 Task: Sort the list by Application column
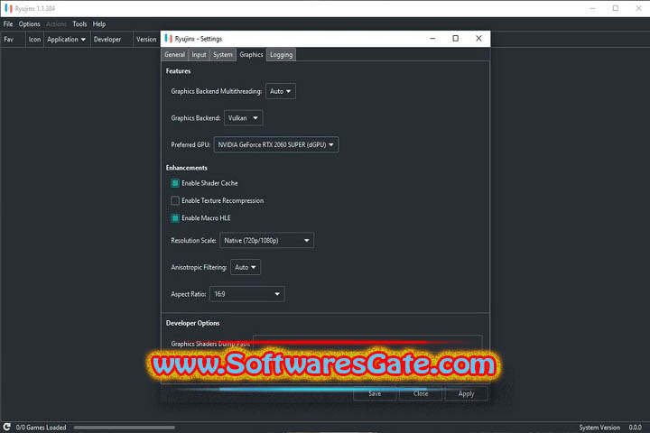coord(67,40)
